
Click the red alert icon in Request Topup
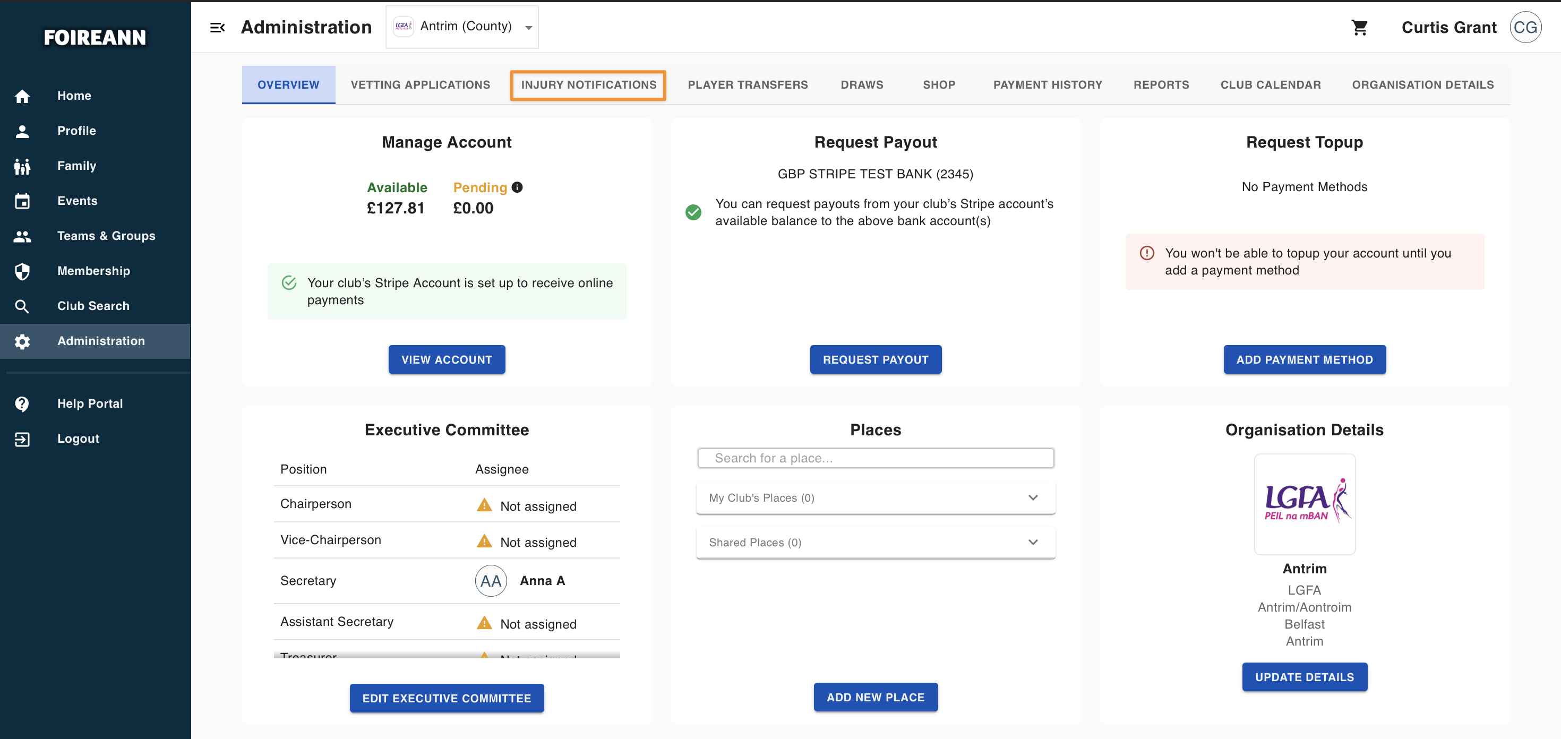[1146, 253]
